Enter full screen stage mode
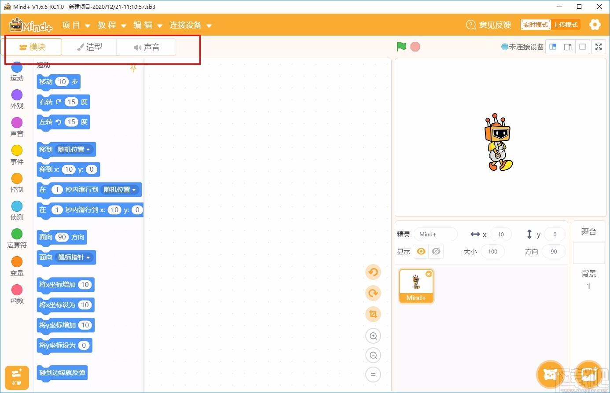 click(599, 47)
